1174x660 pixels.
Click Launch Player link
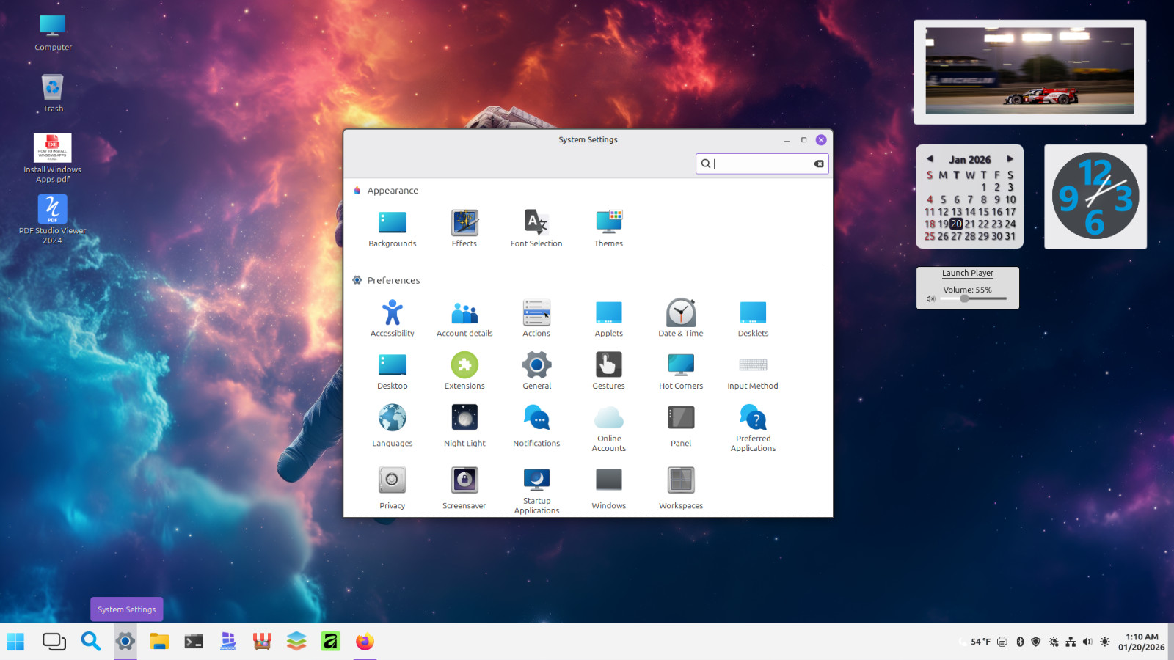(x=967, y=273)
